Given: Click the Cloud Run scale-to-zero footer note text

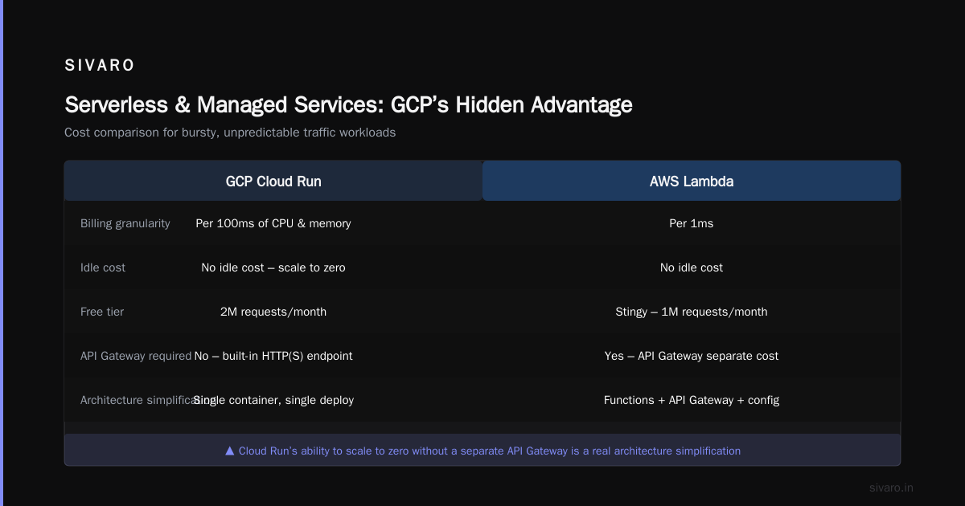Looking at the screenshot, I should tap(490, 451).
